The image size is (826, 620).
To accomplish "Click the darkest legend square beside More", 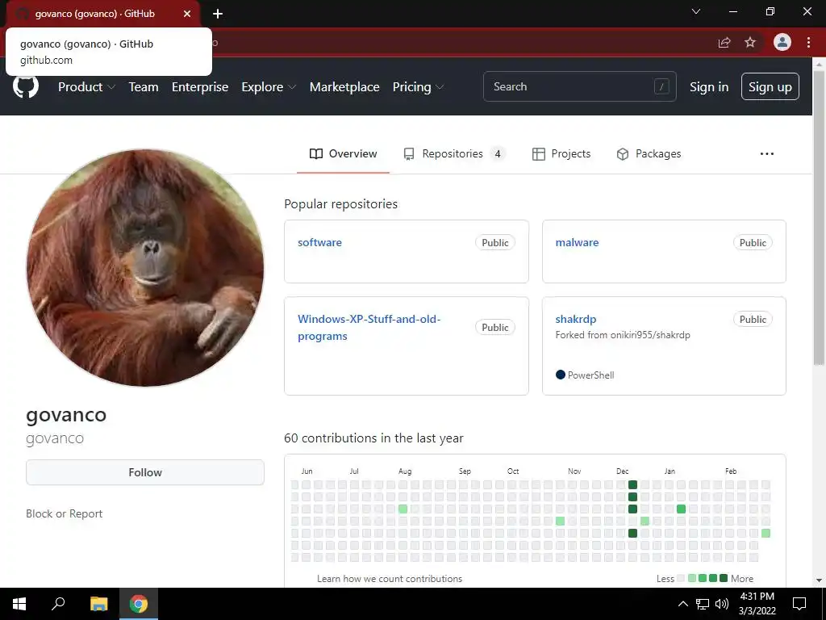I will point(724,578).
